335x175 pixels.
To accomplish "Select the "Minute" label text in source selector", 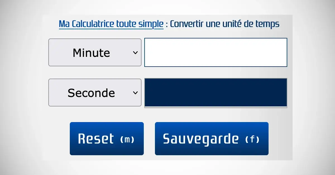I will 91,53.
